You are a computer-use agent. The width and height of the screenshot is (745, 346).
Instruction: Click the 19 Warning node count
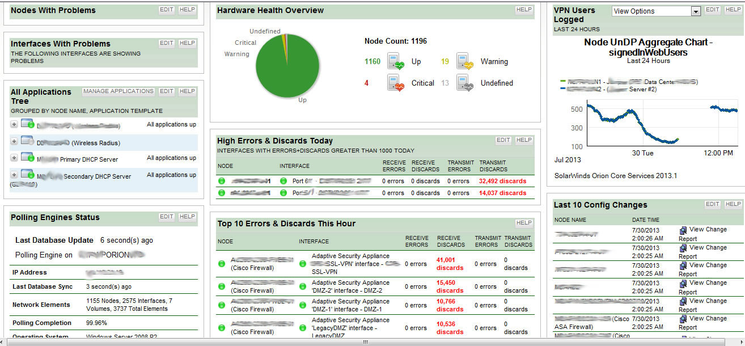click(x=445, y=61)
